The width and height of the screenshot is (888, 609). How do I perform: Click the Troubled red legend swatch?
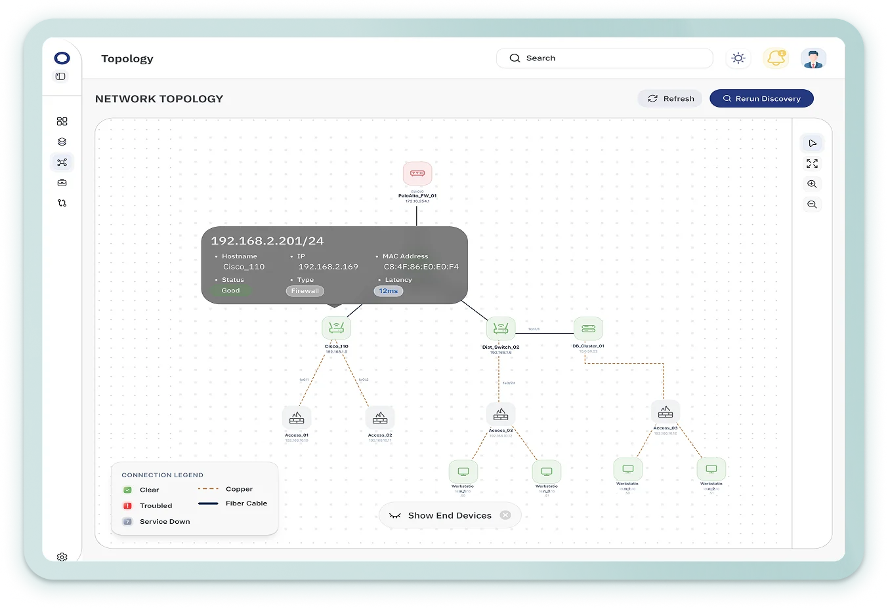[127, 505]
